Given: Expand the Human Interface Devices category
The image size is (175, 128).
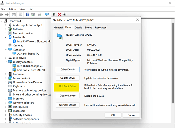Looking at the screenshot, I should pos(6,82).
